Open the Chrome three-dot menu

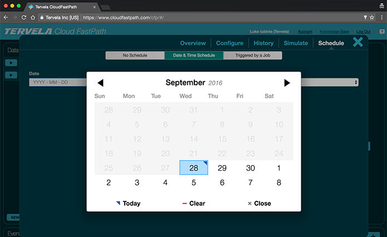coord(380,17)
